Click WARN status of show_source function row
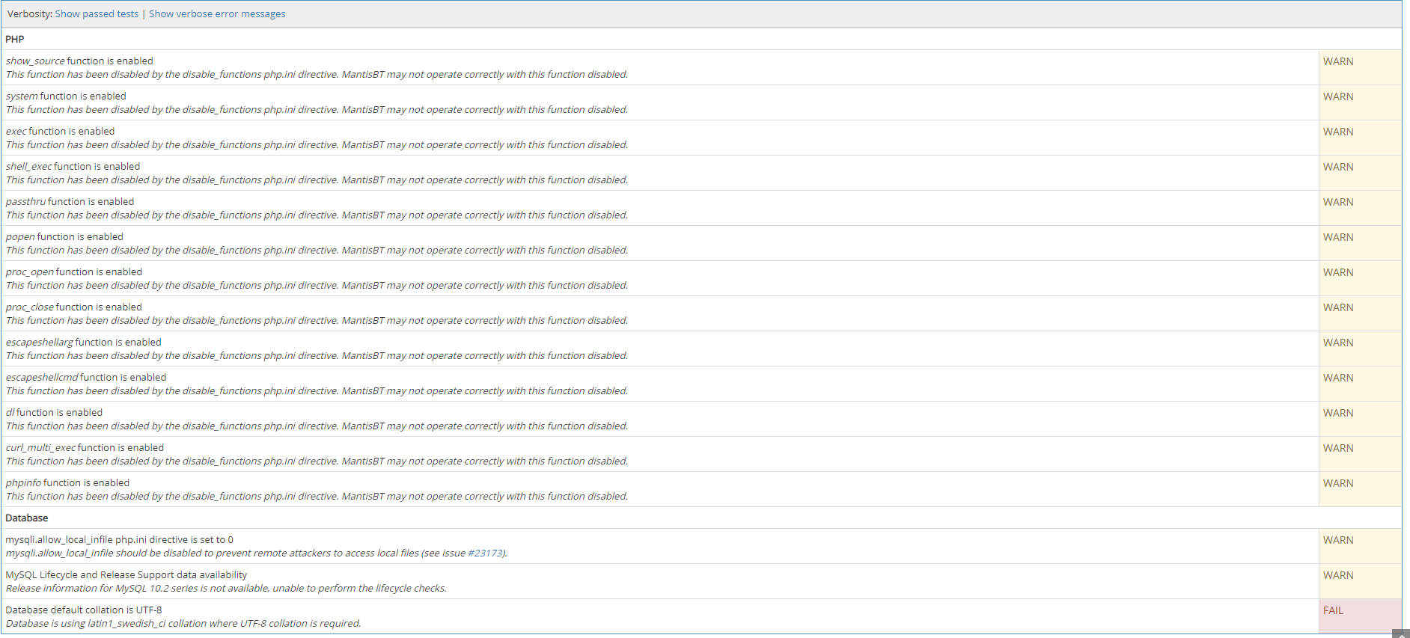The image size is (1410, 638). click(x=1337, y=61)
